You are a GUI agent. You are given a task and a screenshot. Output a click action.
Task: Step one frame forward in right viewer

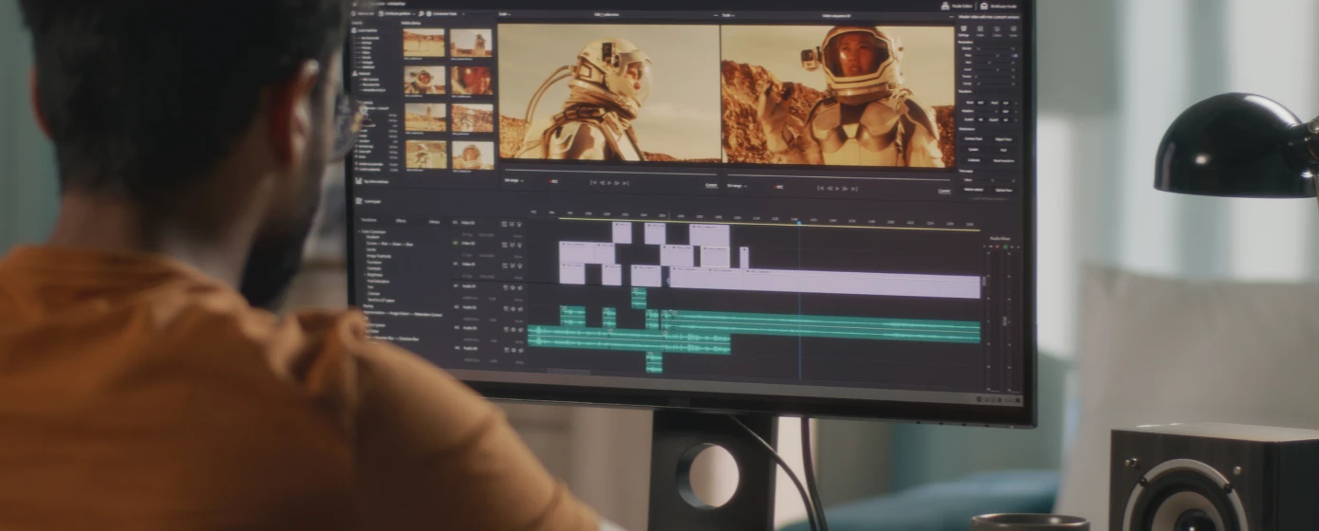pyautogui.click(x=845, y=189)
